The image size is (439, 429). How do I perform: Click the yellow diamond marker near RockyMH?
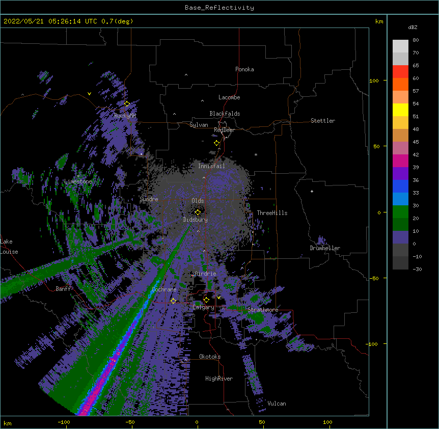[127, 104]
